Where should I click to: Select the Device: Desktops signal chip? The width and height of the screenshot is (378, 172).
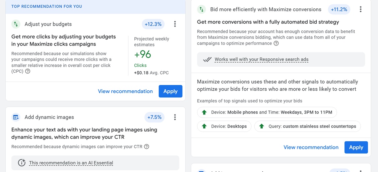[x=224, y=126]
